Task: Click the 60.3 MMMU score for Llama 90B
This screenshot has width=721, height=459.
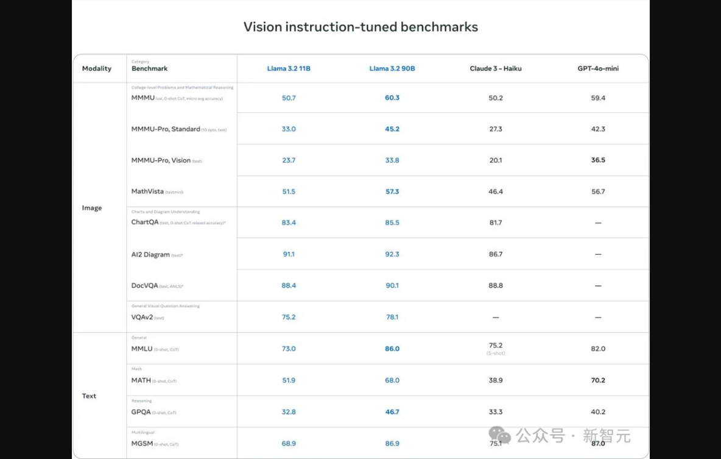Action: pyautogui.click(x=392, y=98)
